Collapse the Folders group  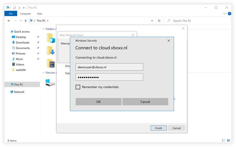click(x=43, y=29)
